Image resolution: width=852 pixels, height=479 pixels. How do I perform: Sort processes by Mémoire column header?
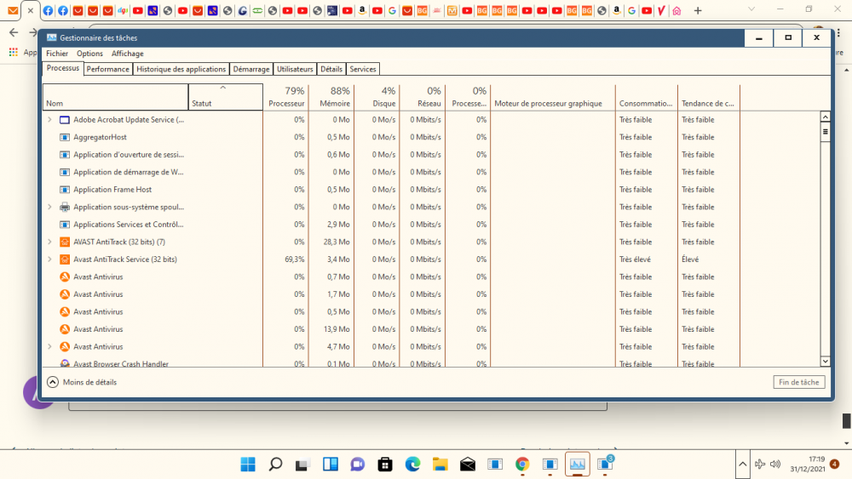(x=331, y=97)
